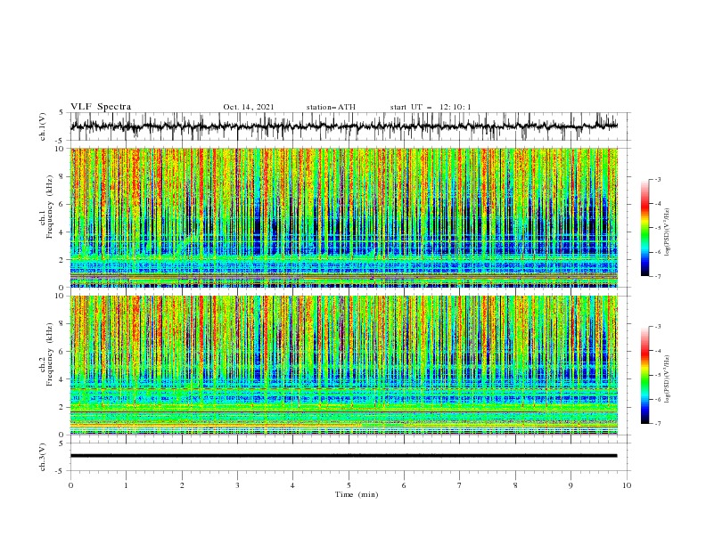Click the "ch.1(V)" axis label
Screen dimensions: 706x545
click(43, 126)
